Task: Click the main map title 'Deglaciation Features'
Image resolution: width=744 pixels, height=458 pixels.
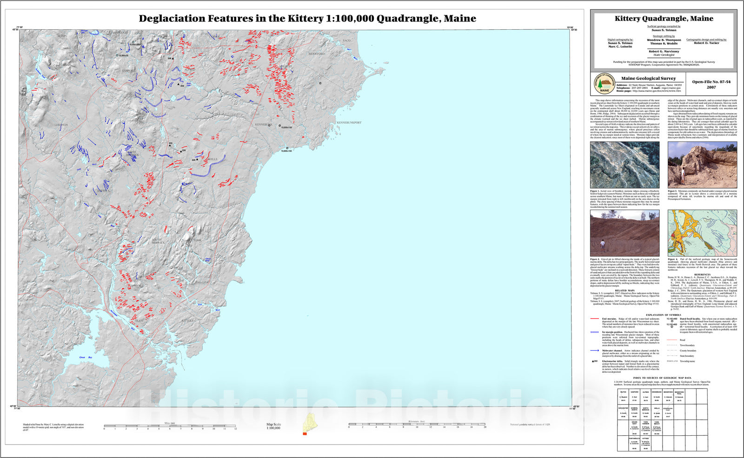Action: point(307,19)
